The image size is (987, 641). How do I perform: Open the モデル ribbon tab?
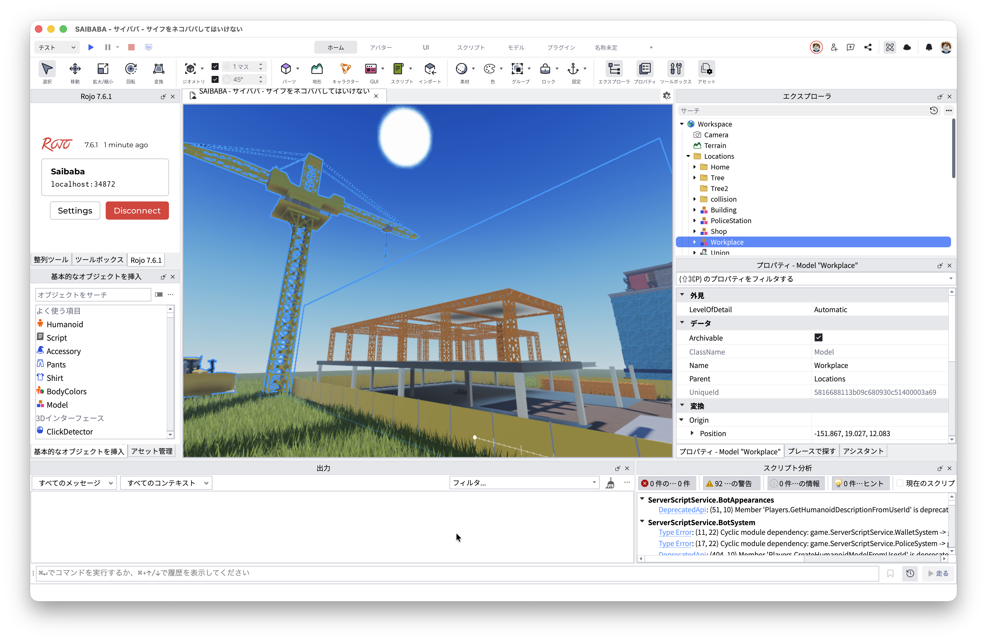tap(516, 47)
